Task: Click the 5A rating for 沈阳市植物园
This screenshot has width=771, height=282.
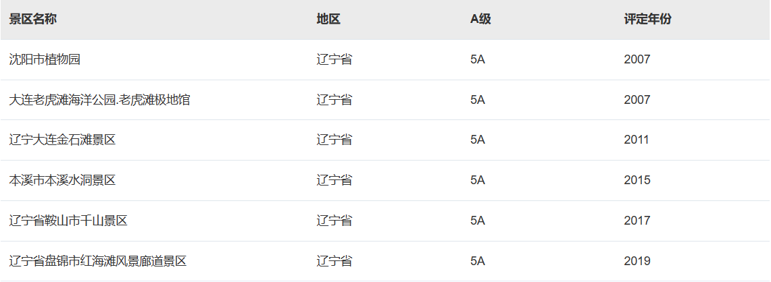Action: (478, 60)
